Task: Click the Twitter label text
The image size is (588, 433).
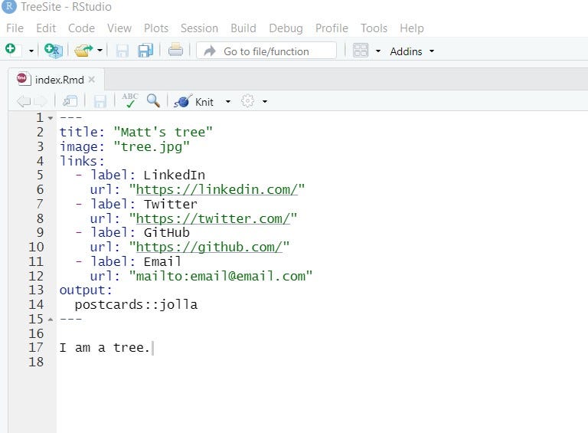Action: (x=171, y=204)
